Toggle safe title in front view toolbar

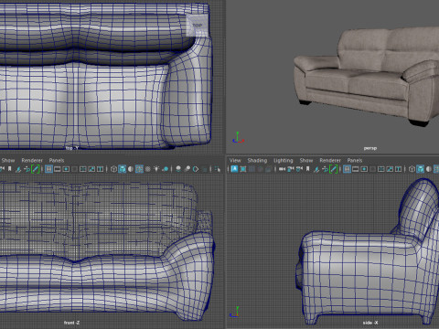100,169
